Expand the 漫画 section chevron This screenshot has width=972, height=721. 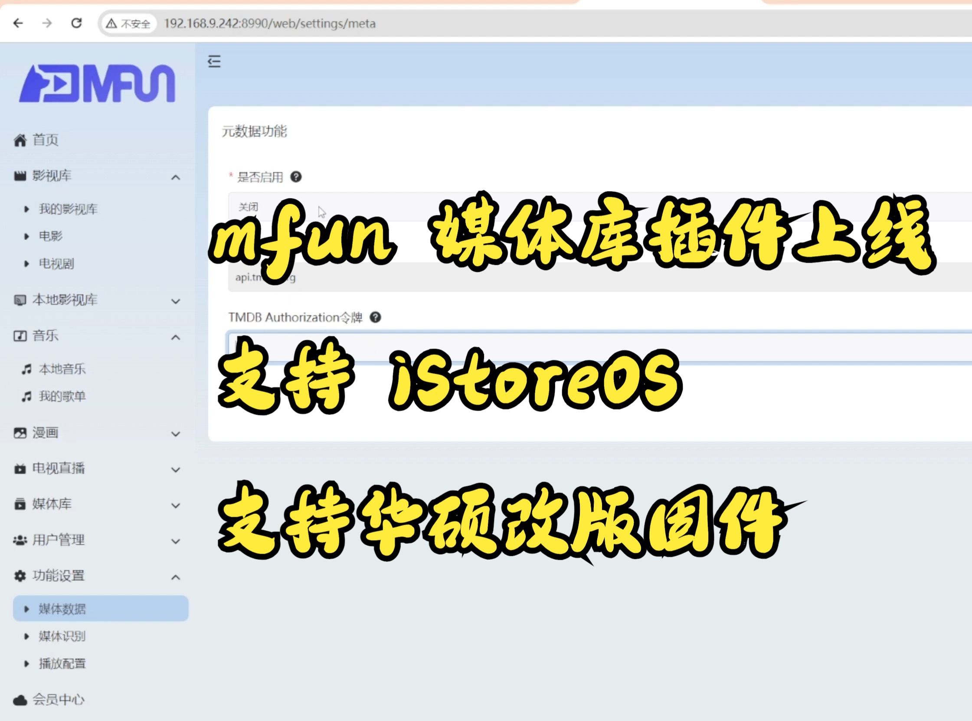click(x=176, y=434)
